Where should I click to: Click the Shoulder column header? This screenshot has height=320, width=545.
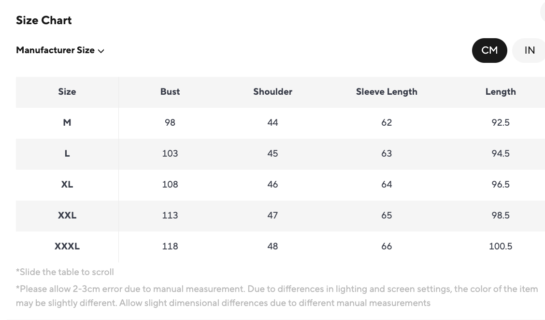[x=272, y=92]
